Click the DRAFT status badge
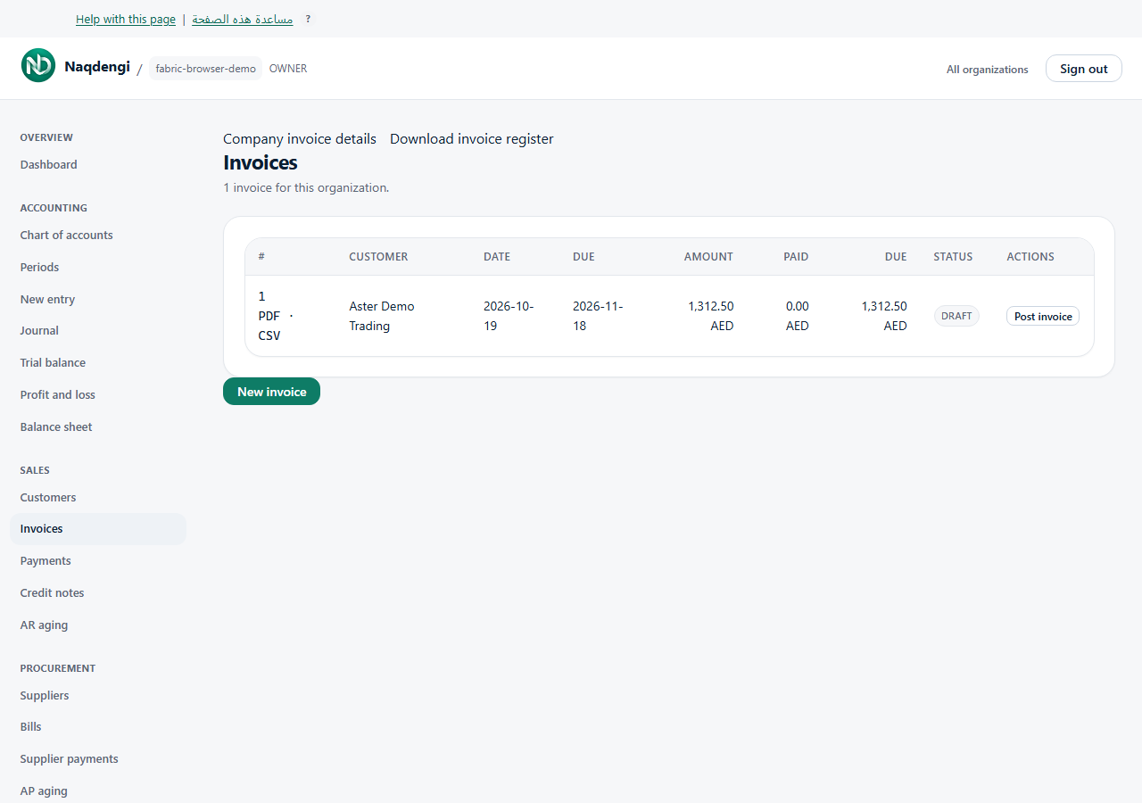Viewport: 1142px width, 803px height. coord(956,316)
